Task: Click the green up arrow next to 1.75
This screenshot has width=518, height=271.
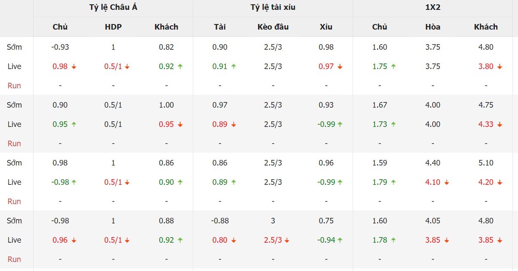Action: click(393, 66)
